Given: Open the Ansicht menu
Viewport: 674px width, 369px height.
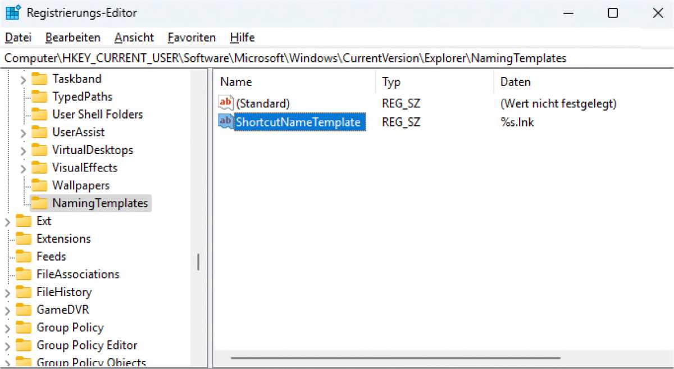Looking at the screenshot, I should click(134, 38).
